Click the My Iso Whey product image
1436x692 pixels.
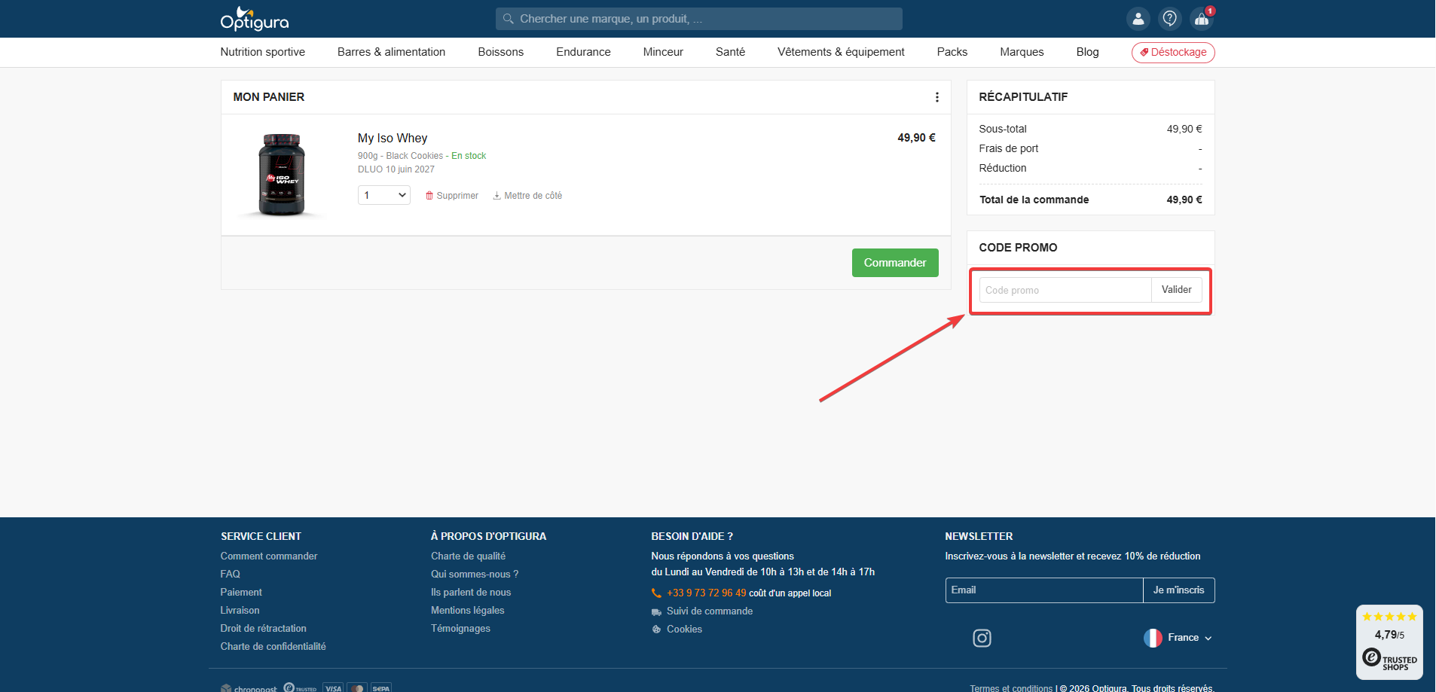coord(282,175)
